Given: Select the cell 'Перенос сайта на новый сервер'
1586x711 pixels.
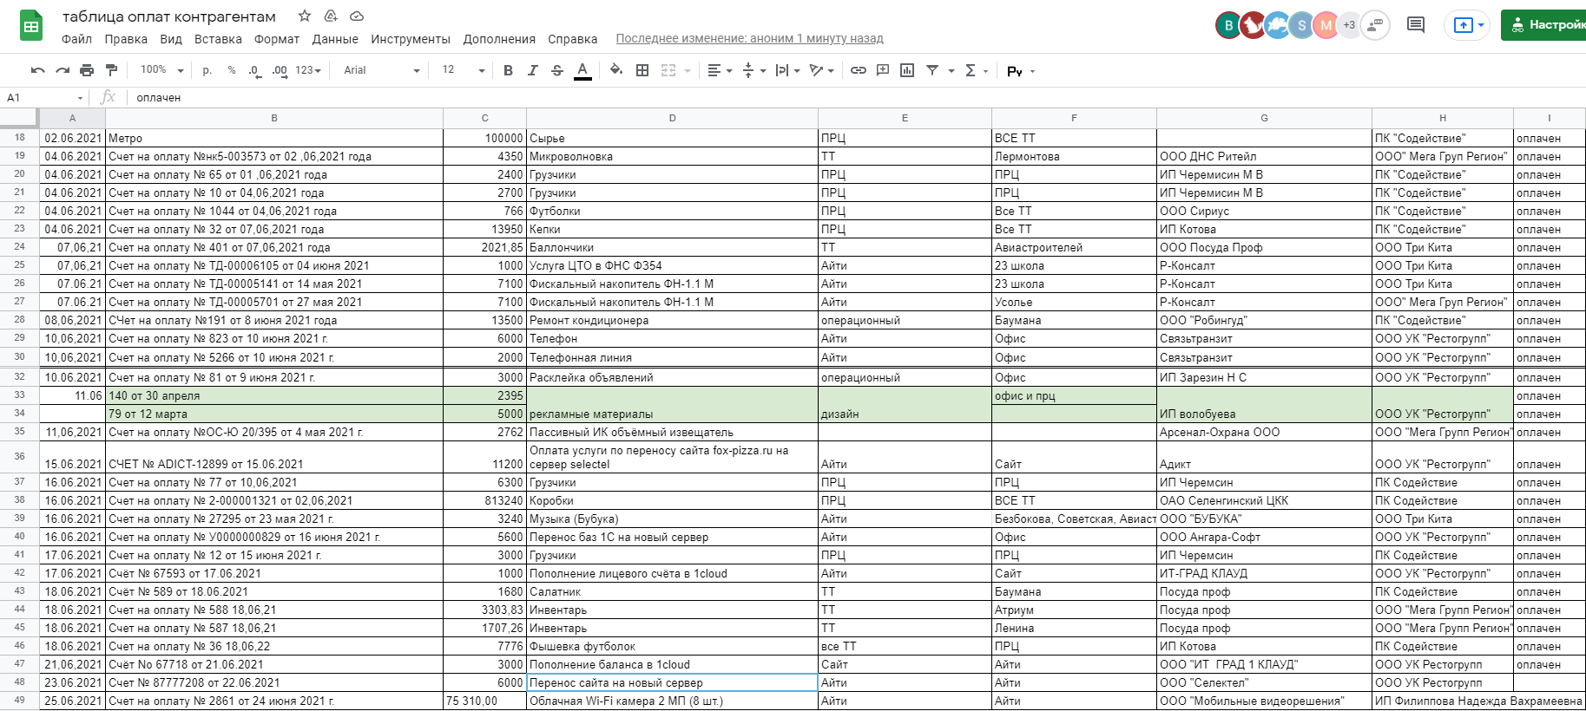Looking at the screenshot, I should point(672,682).
